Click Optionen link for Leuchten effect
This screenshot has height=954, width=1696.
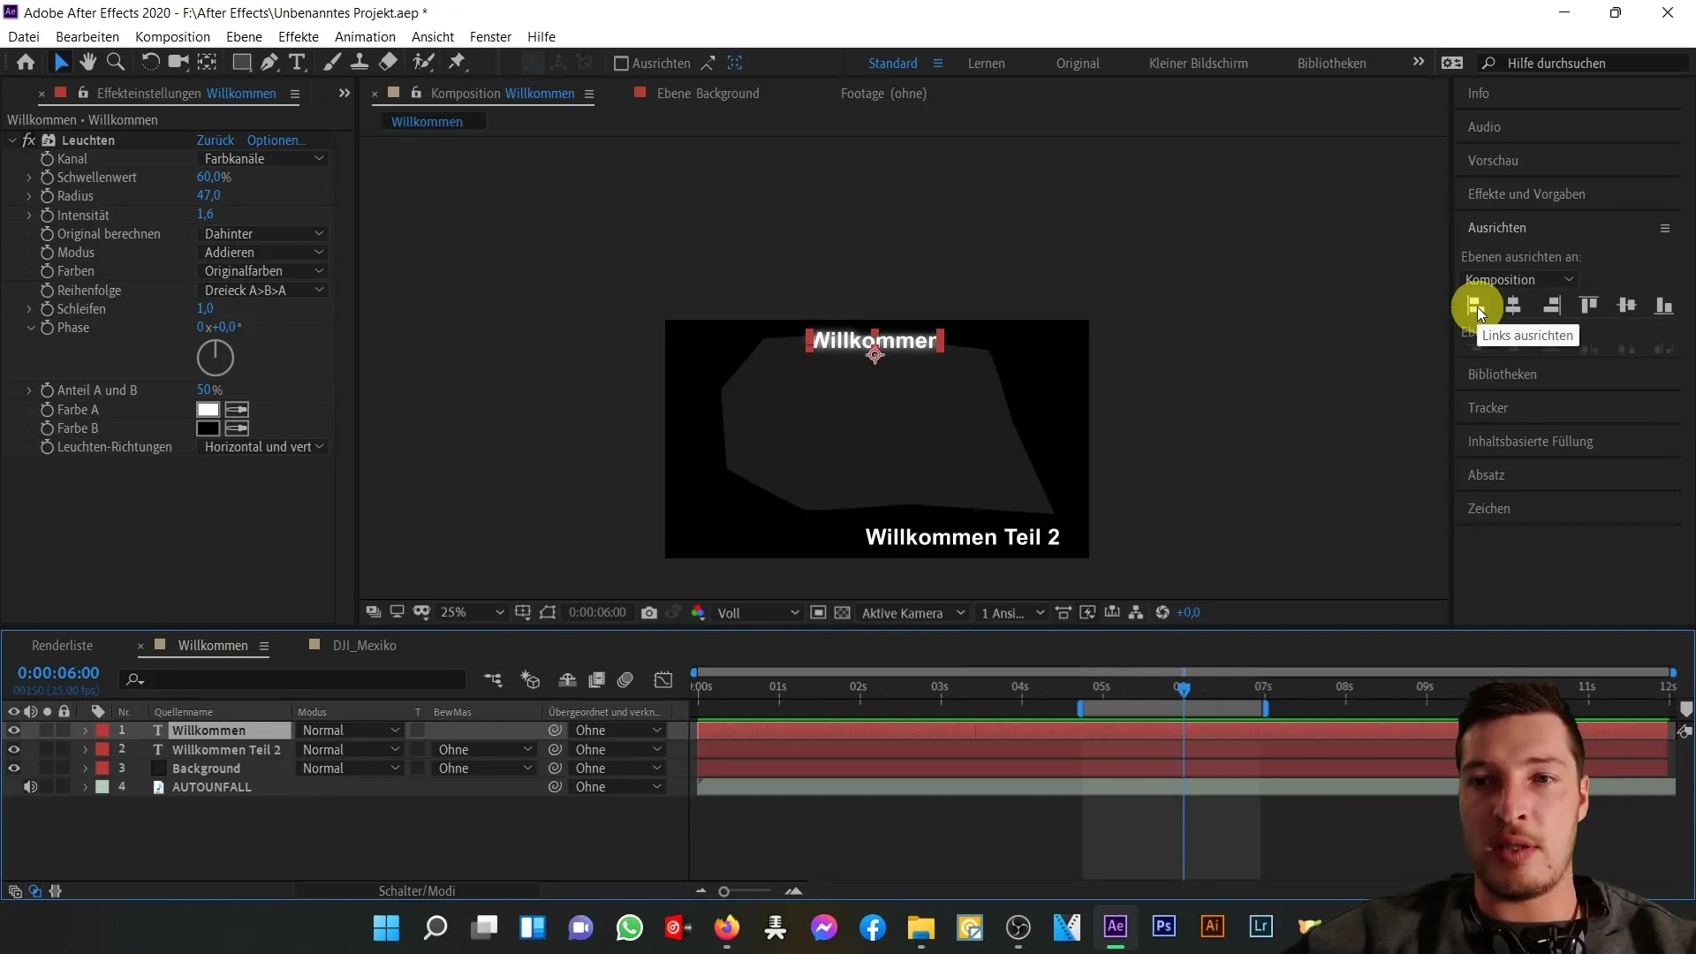[276, 140]
